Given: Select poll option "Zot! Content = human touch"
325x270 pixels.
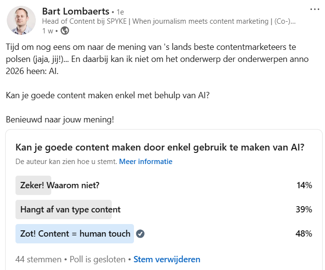Looking at the screenshot, I should (x=75, y=234).
